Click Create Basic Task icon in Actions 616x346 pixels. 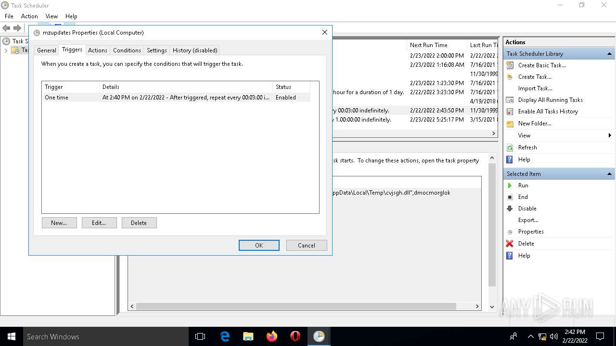click(510, 65)
